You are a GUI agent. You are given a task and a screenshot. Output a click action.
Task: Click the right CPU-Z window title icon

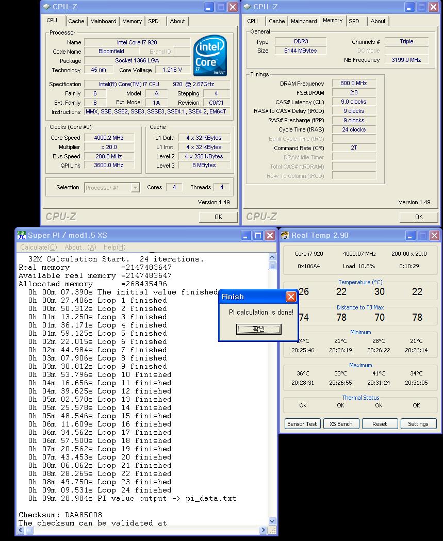pyautogui.click(x=247, y=7)
